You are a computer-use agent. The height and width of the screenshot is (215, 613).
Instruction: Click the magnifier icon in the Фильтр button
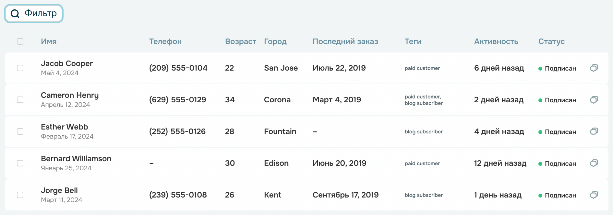coord(15,14)
